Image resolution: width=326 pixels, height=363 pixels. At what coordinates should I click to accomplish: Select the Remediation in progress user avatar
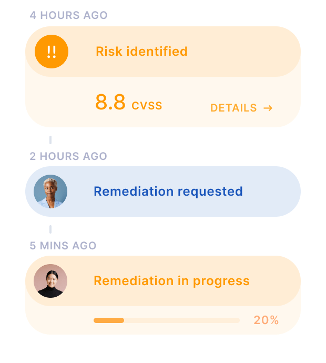(x=50, y=281)
